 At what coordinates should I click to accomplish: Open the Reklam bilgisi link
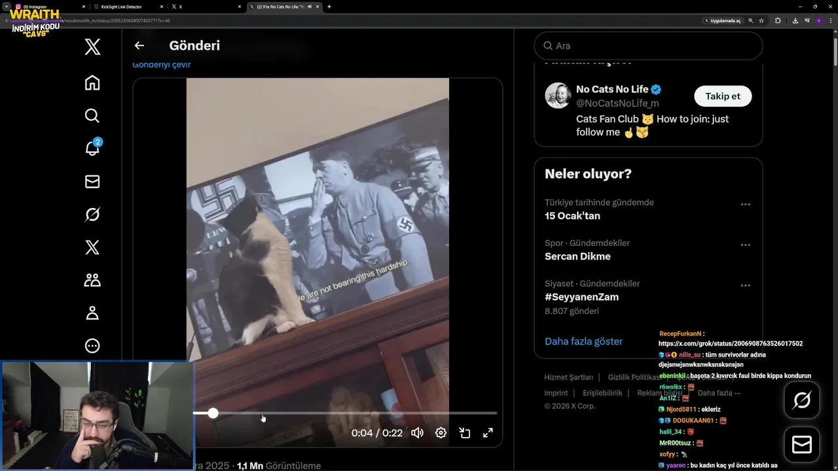tap(659, 393)
